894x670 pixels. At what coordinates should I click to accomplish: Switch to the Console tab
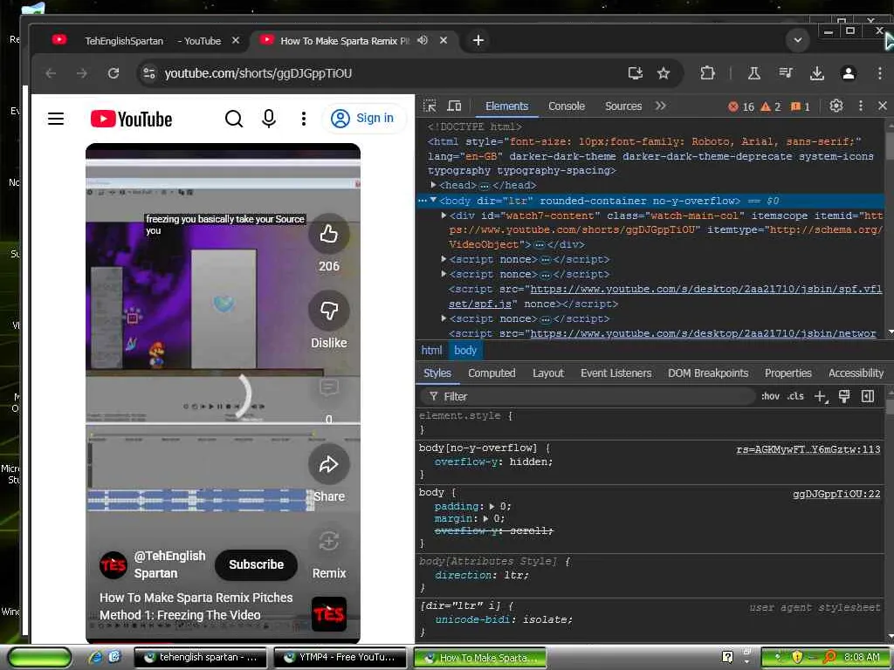tap(566, 106)
